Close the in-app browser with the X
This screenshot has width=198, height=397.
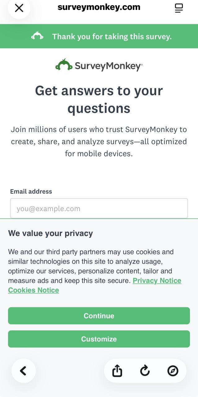(19, 8)
